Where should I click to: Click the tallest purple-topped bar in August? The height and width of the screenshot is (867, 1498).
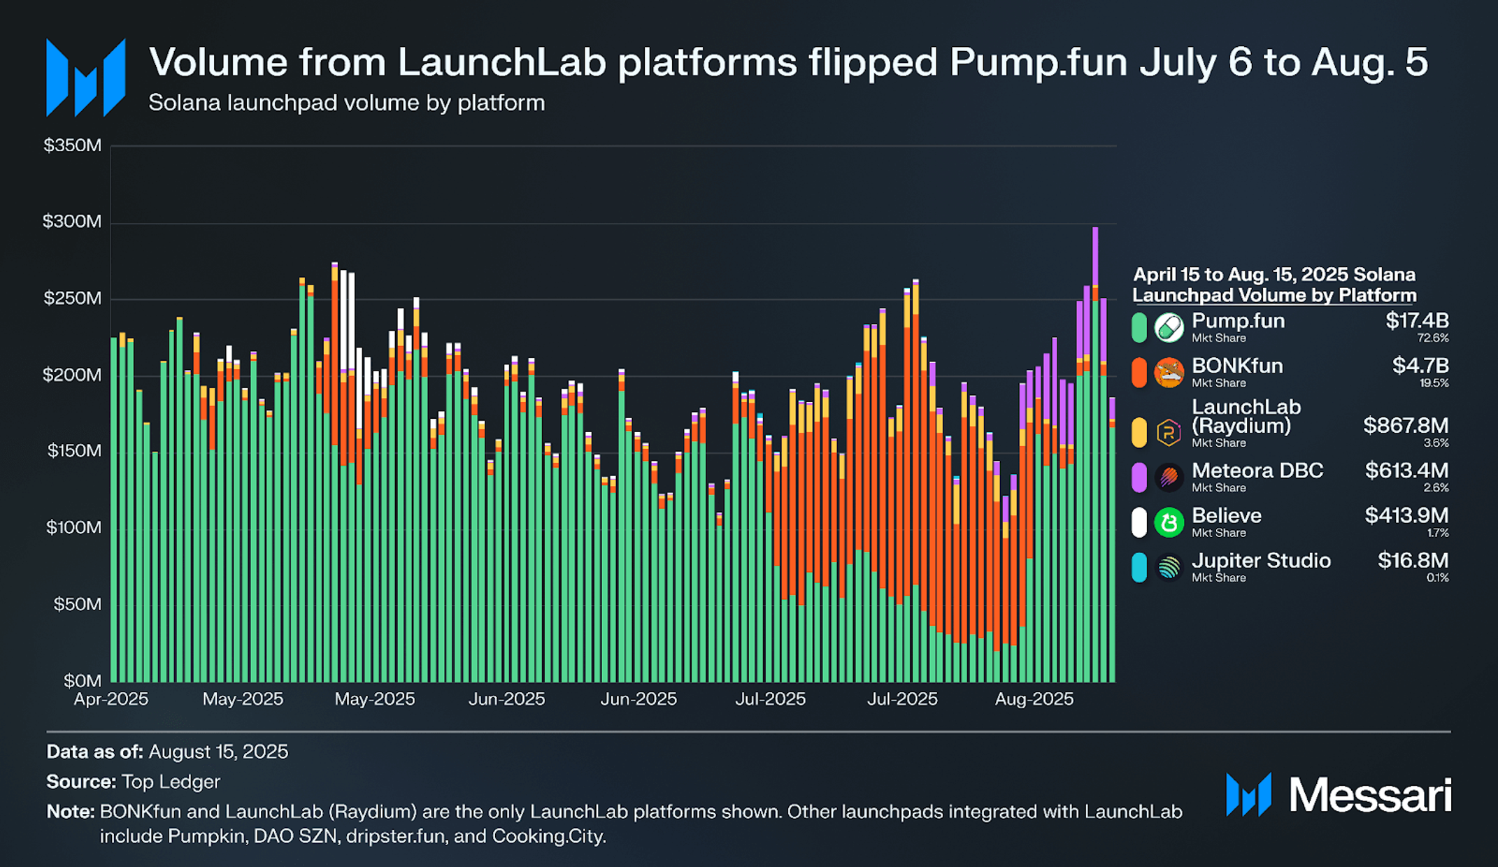point(1095,454)
